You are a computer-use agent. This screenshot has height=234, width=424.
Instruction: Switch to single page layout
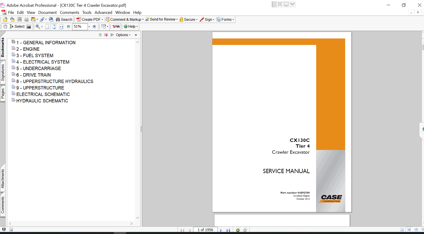click(402, 230)
